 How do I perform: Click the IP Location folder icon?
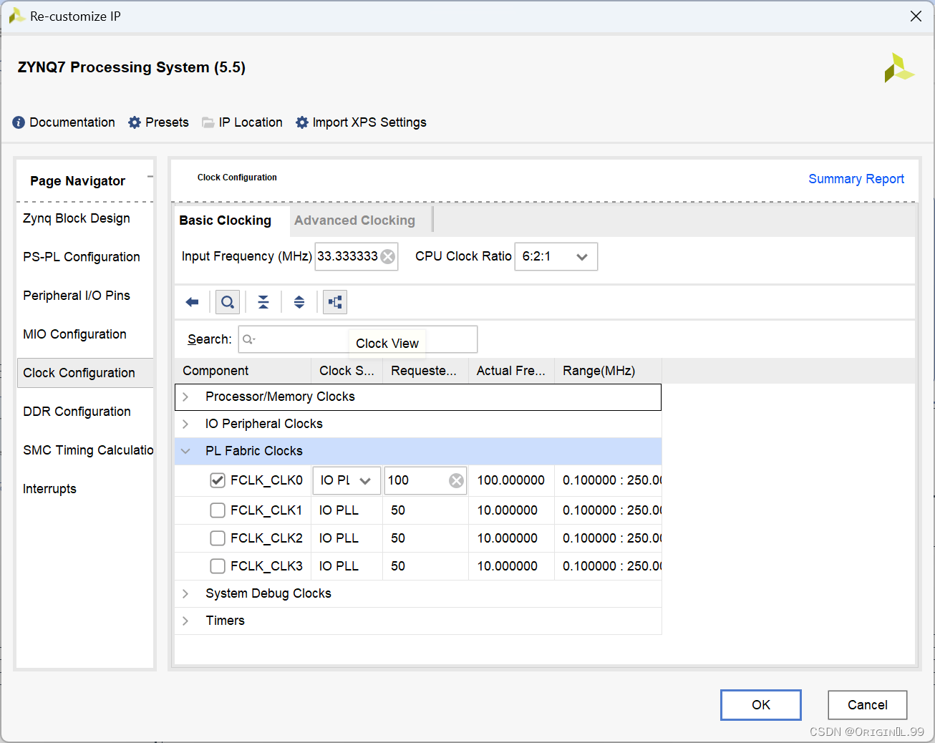click(208, 122)
